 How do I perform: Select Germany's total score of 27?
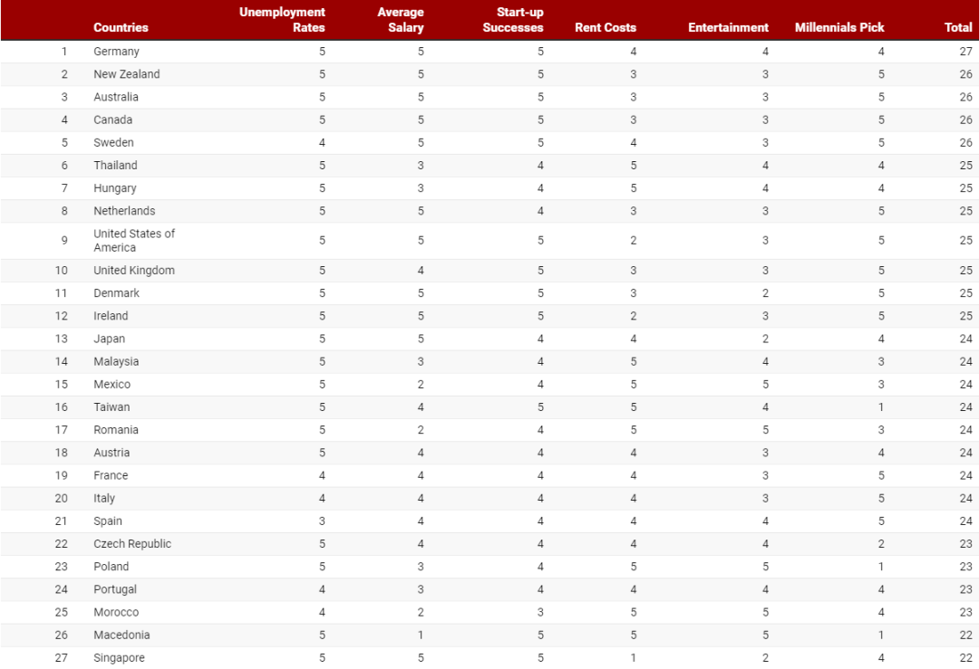pos(966,52)
